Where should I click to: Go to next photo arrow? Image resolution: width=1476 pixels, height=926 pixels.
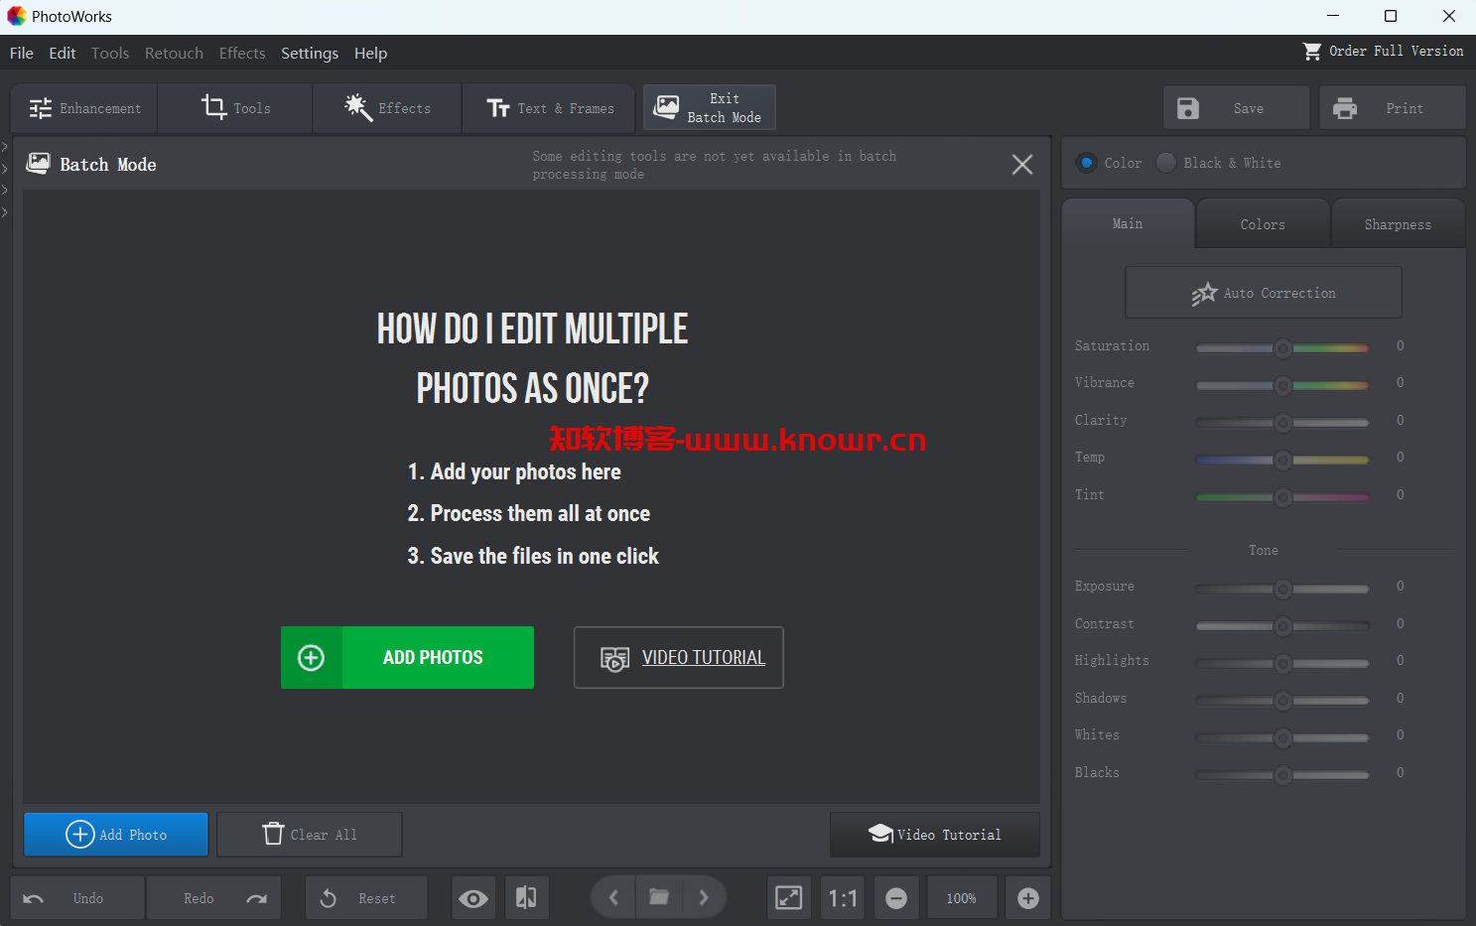(x=704, y=898)
